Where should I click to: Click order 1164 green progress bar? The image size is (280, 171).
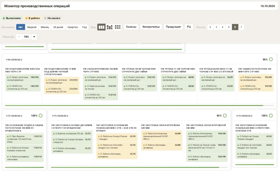point(134,106)
